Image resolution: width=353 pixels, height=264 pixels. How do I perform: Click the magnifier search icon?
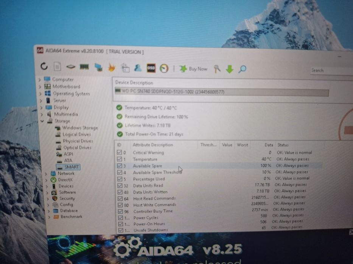(242, 69)
